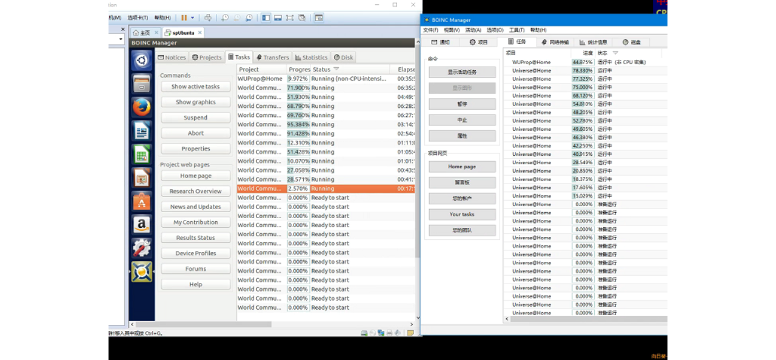
Task: Open the 统计信息 tab in Windows BOINC
Action: click(x=594, y=42)
